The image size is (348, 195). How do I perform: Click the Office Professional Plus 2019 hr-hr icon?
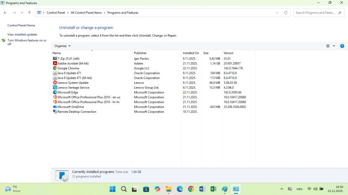(55, 102)
